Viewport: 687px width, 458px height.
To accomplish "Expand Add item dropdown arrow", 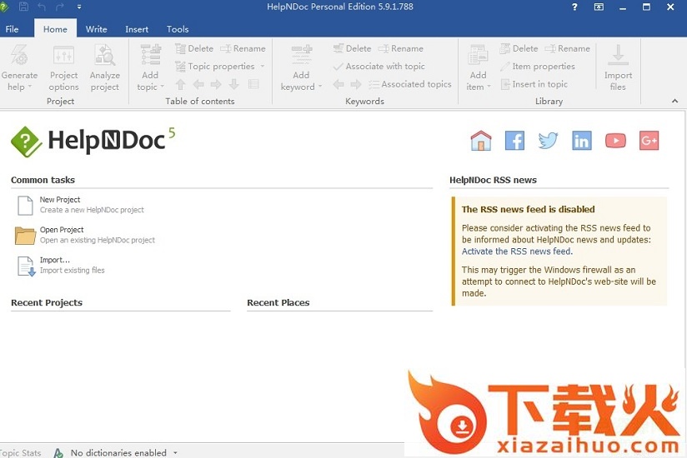I will (489, 87).
